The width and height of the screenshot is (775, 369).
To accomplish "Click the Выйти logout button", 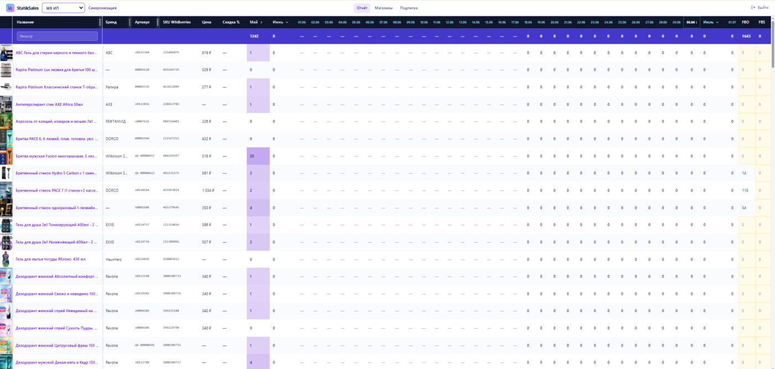I will point(759,8).
